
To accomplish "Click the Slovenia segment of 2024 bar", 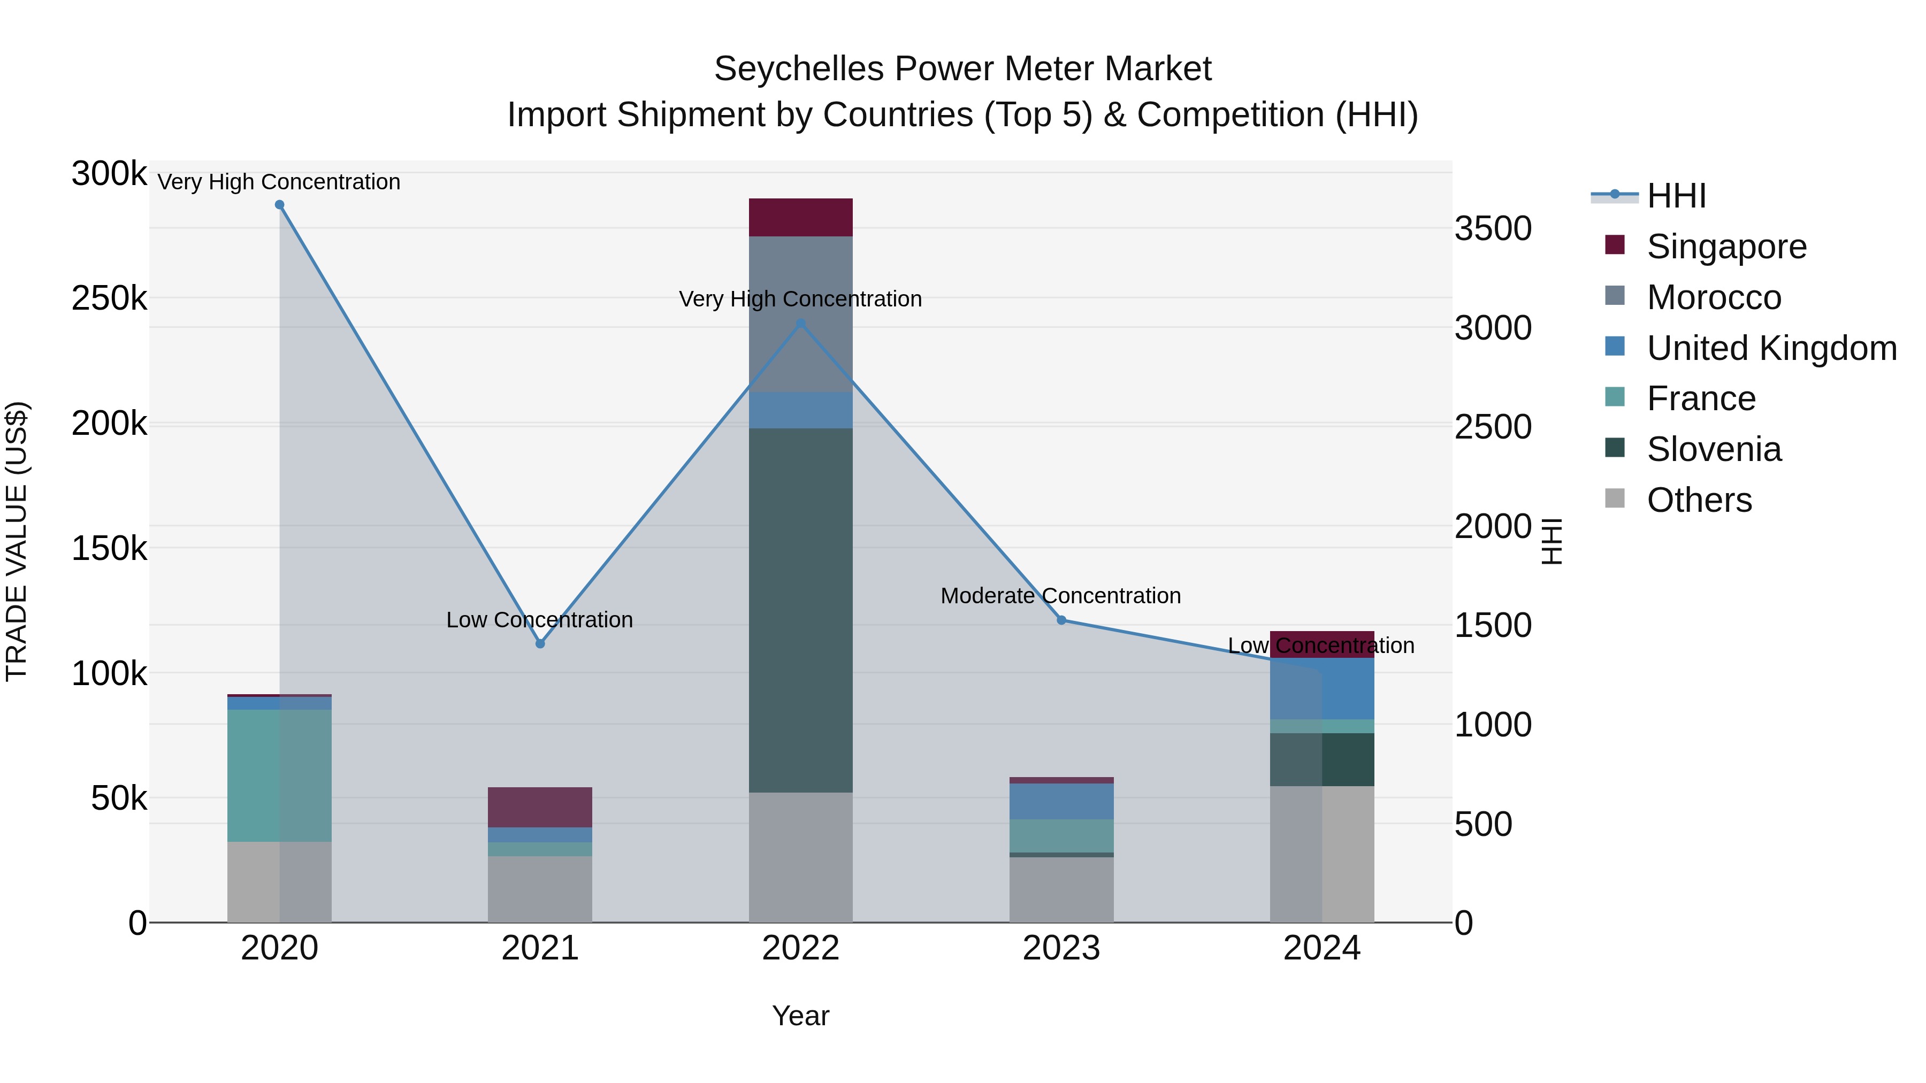I will tap(1322, 759).
